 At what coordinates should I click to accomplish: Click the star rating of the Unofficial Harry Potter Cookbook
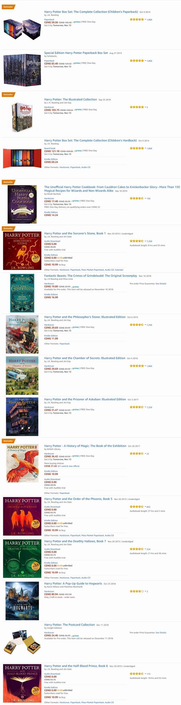click(x=137, y=198)
